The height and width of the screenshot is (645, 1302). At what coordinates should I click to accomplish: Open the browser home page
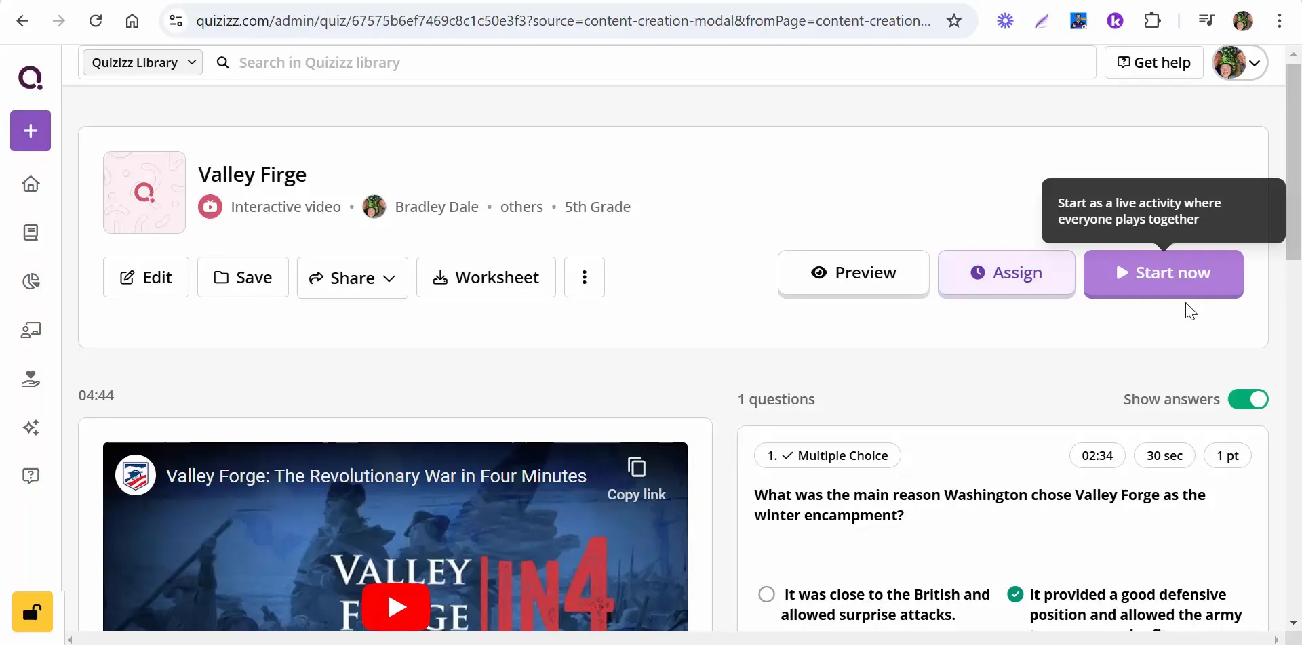[x=132, y=21]
